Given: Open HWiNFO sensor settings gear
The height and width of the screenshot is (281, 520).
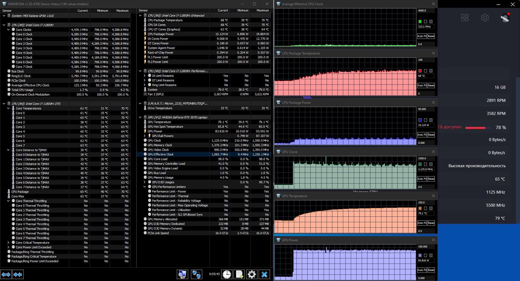Looking at the screenshot, I should (x=252, y=274).
